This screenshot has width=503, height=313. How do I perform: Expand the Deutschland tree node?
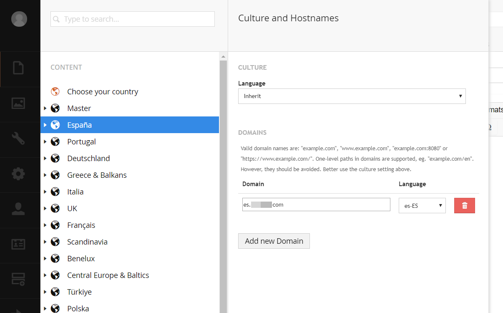[45, 158]
